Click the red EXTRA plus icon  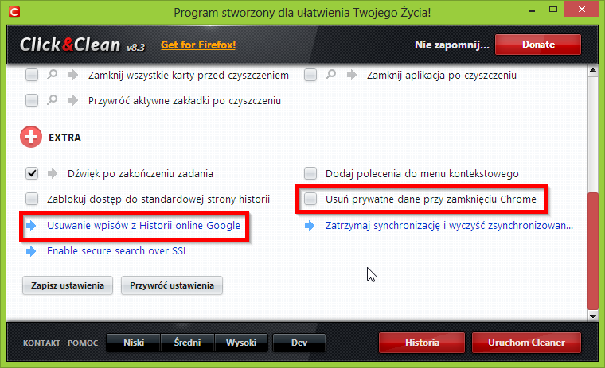click(31, 137)
